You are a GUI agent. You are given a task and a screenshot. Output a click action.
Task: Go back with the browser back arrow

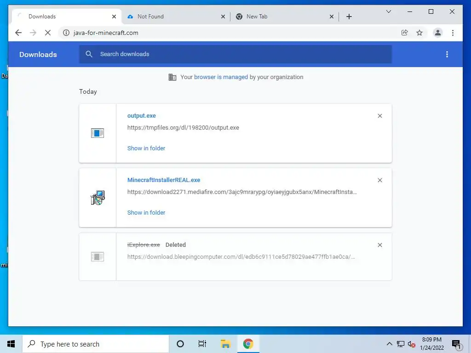tap(18, 33)
